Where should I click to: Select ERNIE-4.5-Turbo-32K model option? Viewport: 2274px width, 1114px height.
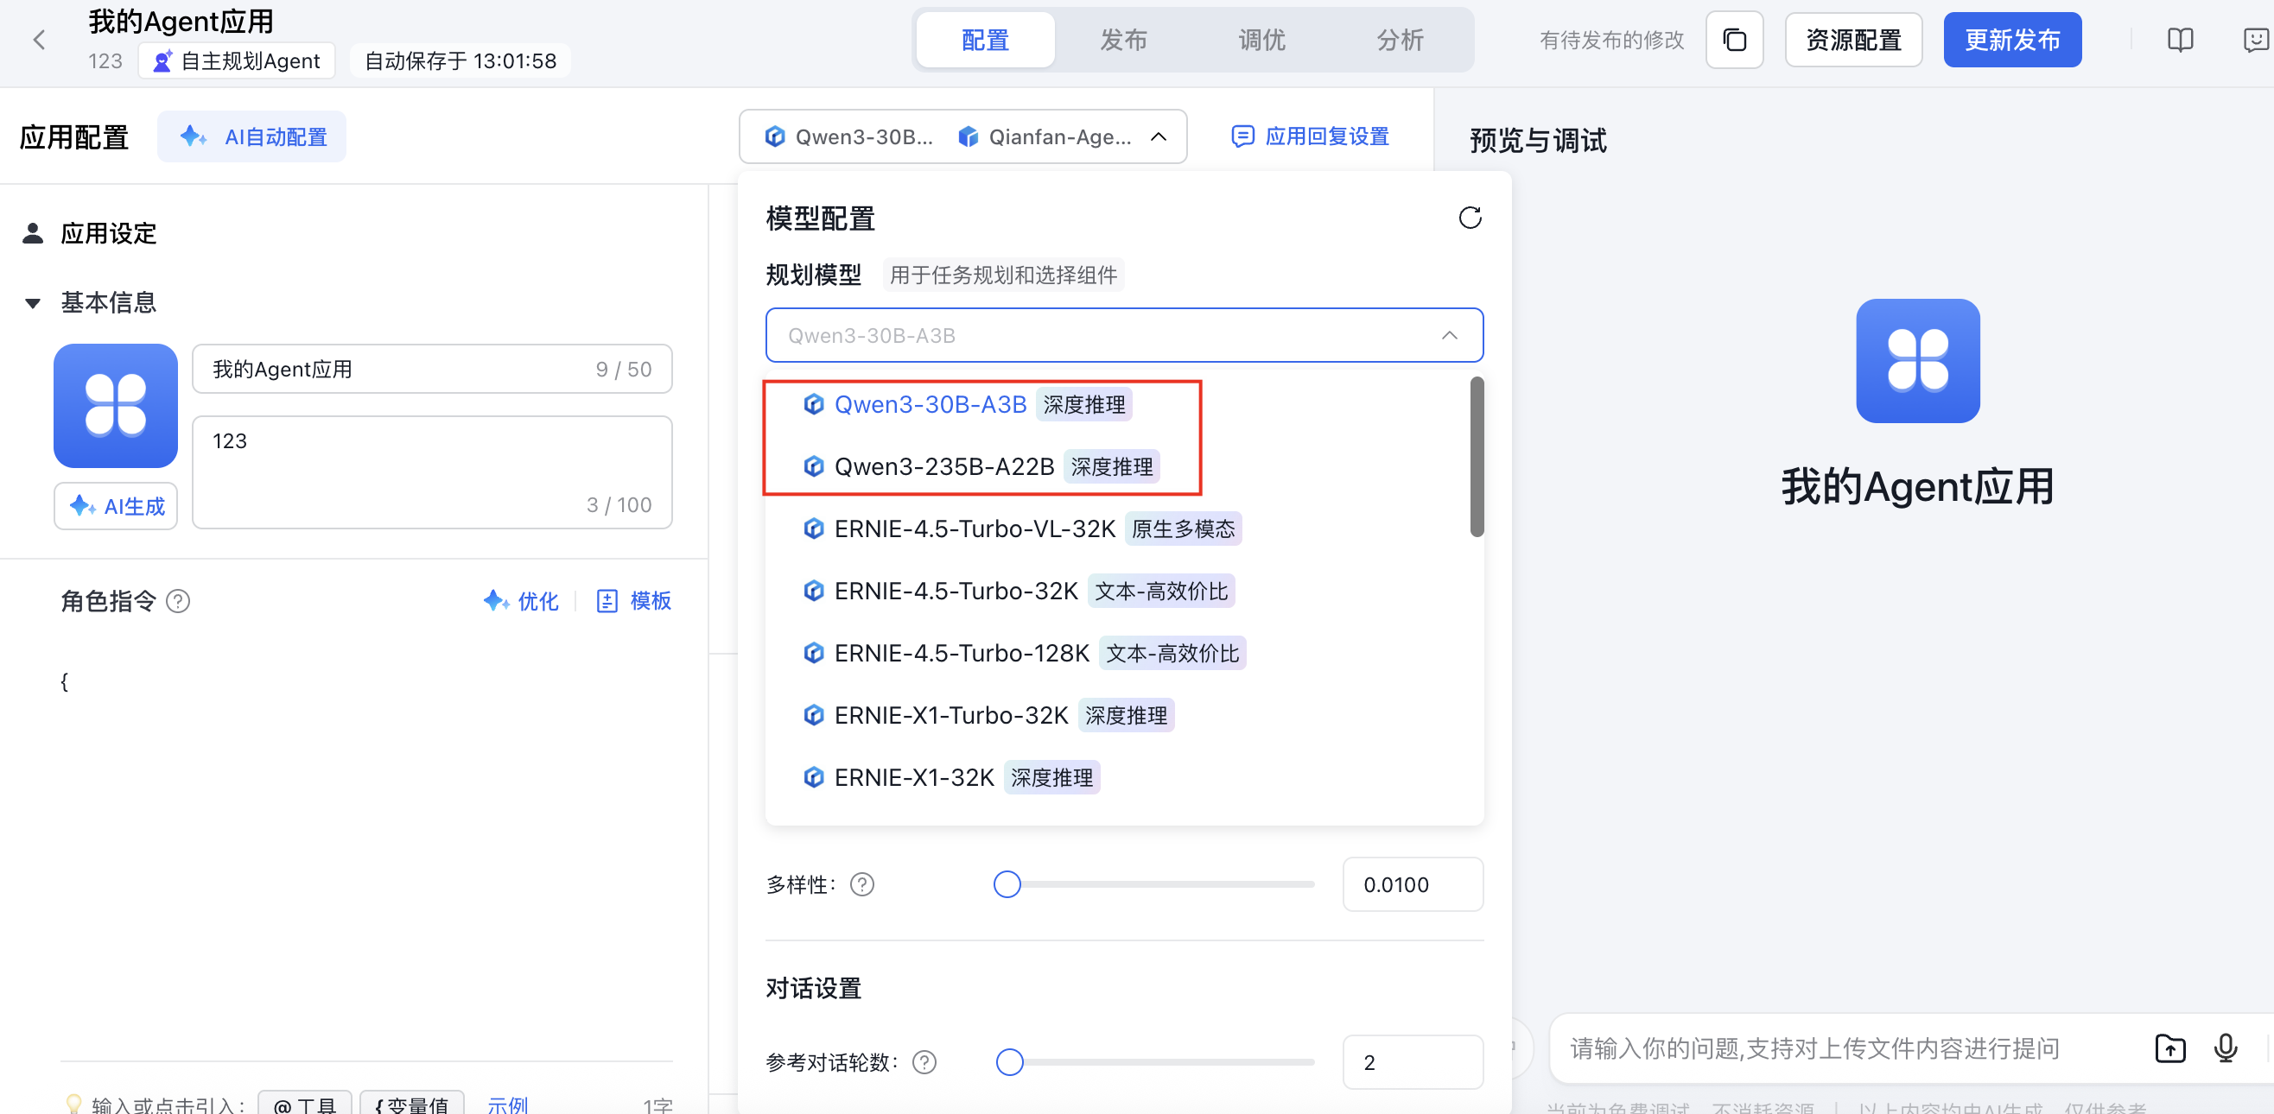coord(1124,590)
